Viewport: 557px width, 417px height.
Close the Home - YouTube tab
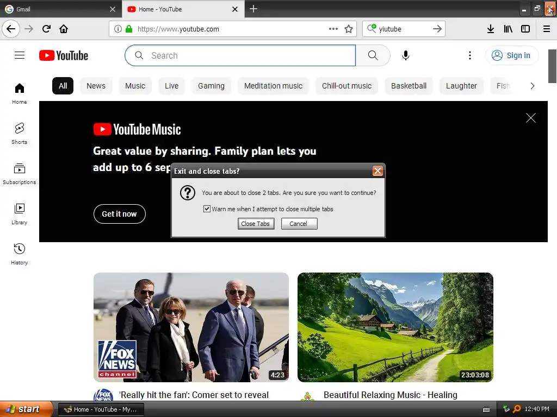coord(235,9)
